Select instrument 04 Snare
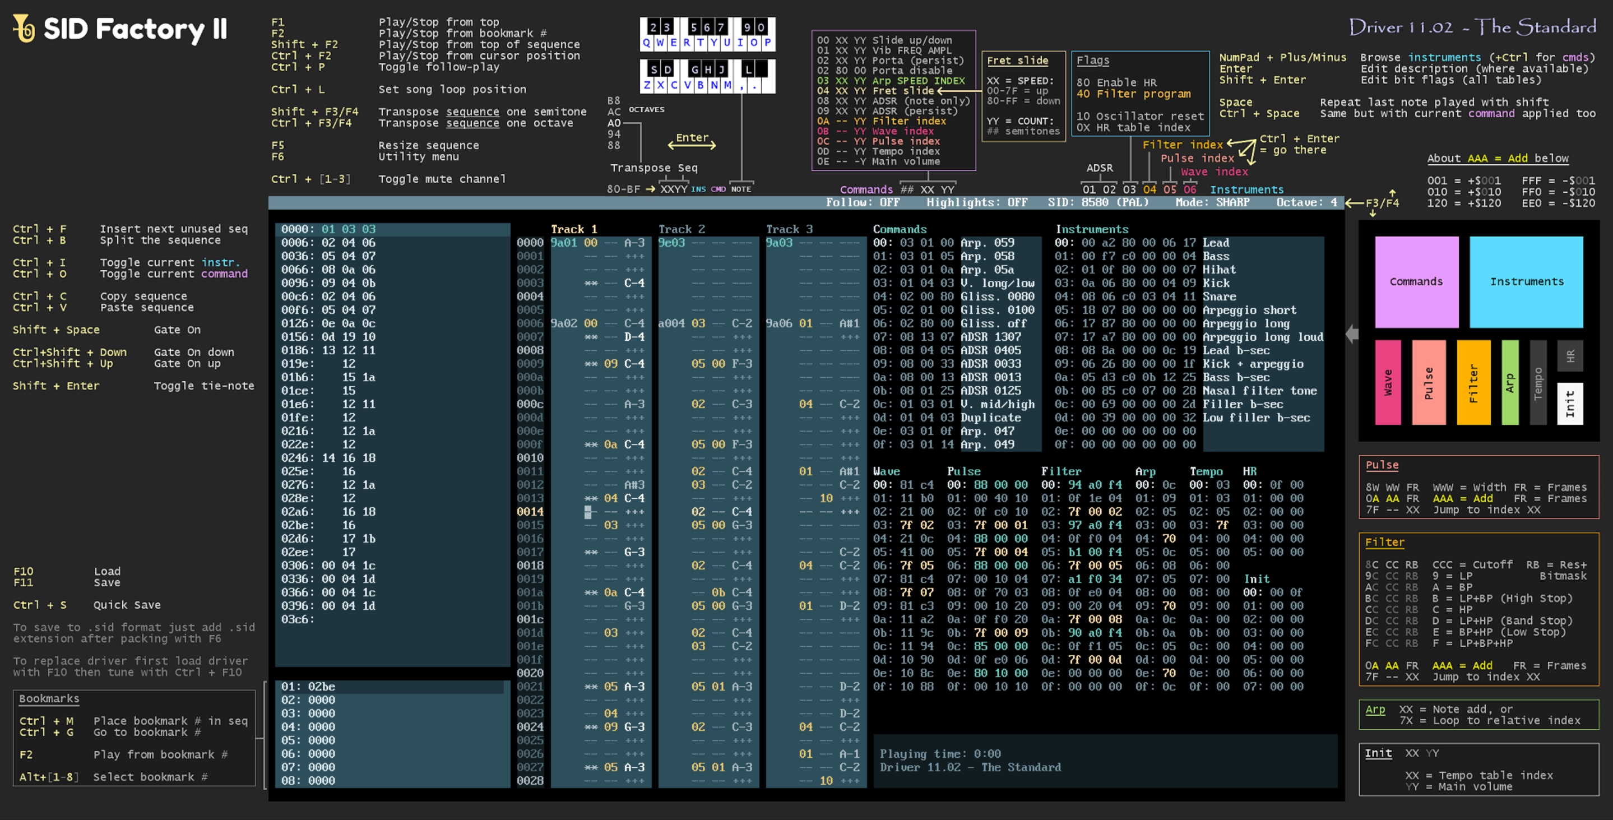 coord(1189,297)
